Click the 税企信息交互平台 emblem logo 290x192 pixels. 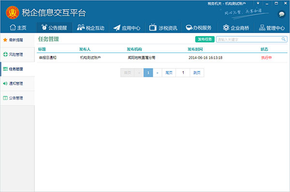[13, 13]
